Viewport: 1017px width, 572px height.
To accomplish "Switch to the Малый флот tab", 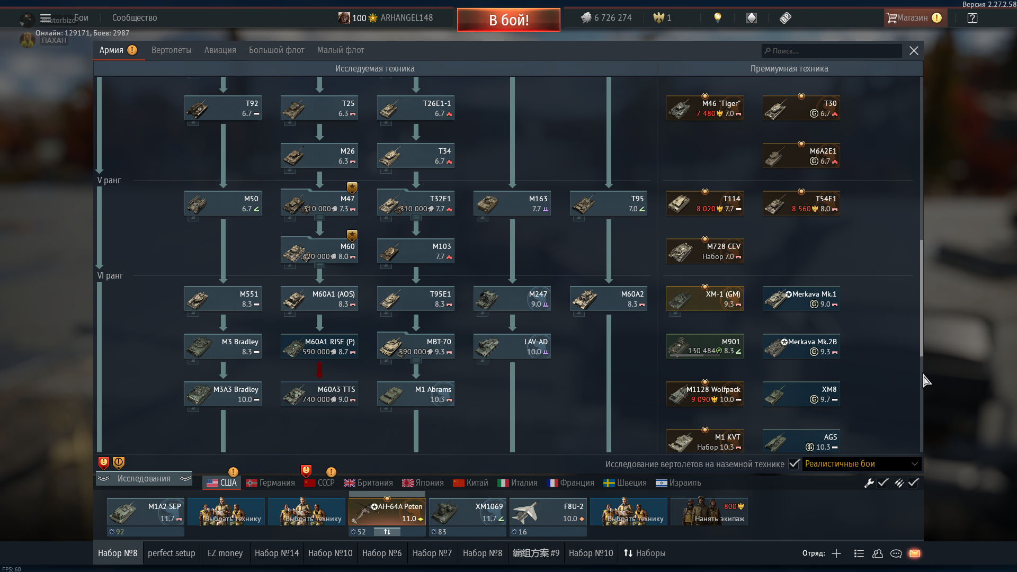I will tap(341, 50).
